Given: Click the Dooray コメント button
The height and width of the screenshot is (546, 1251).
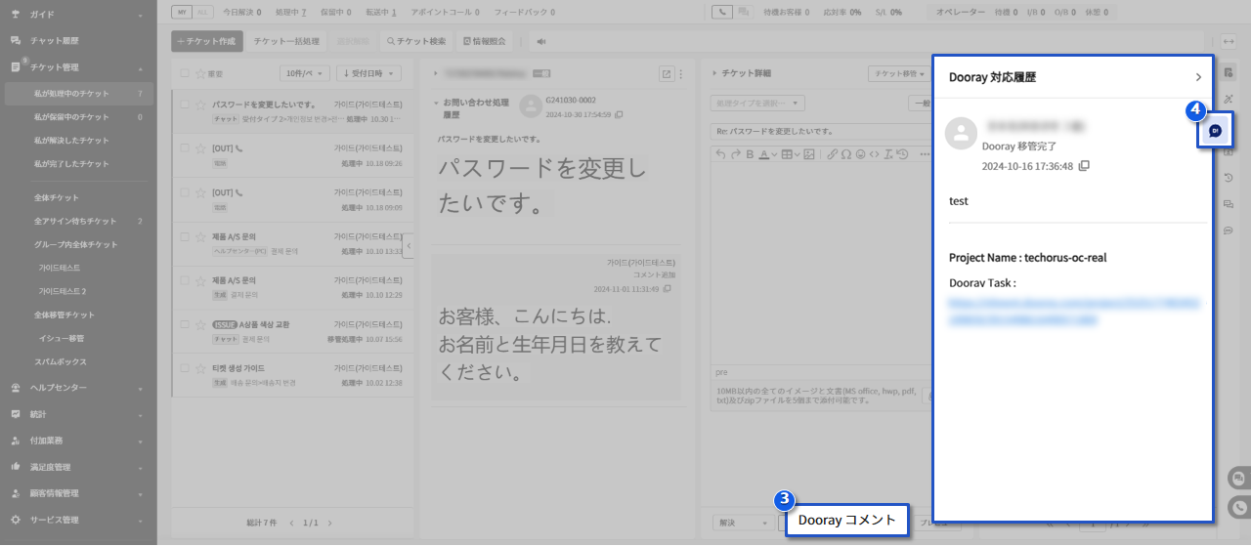Looking at the screenshot, I should click(846, 521).
